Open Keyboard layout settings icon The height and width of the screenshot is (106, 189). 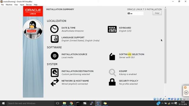112,29
